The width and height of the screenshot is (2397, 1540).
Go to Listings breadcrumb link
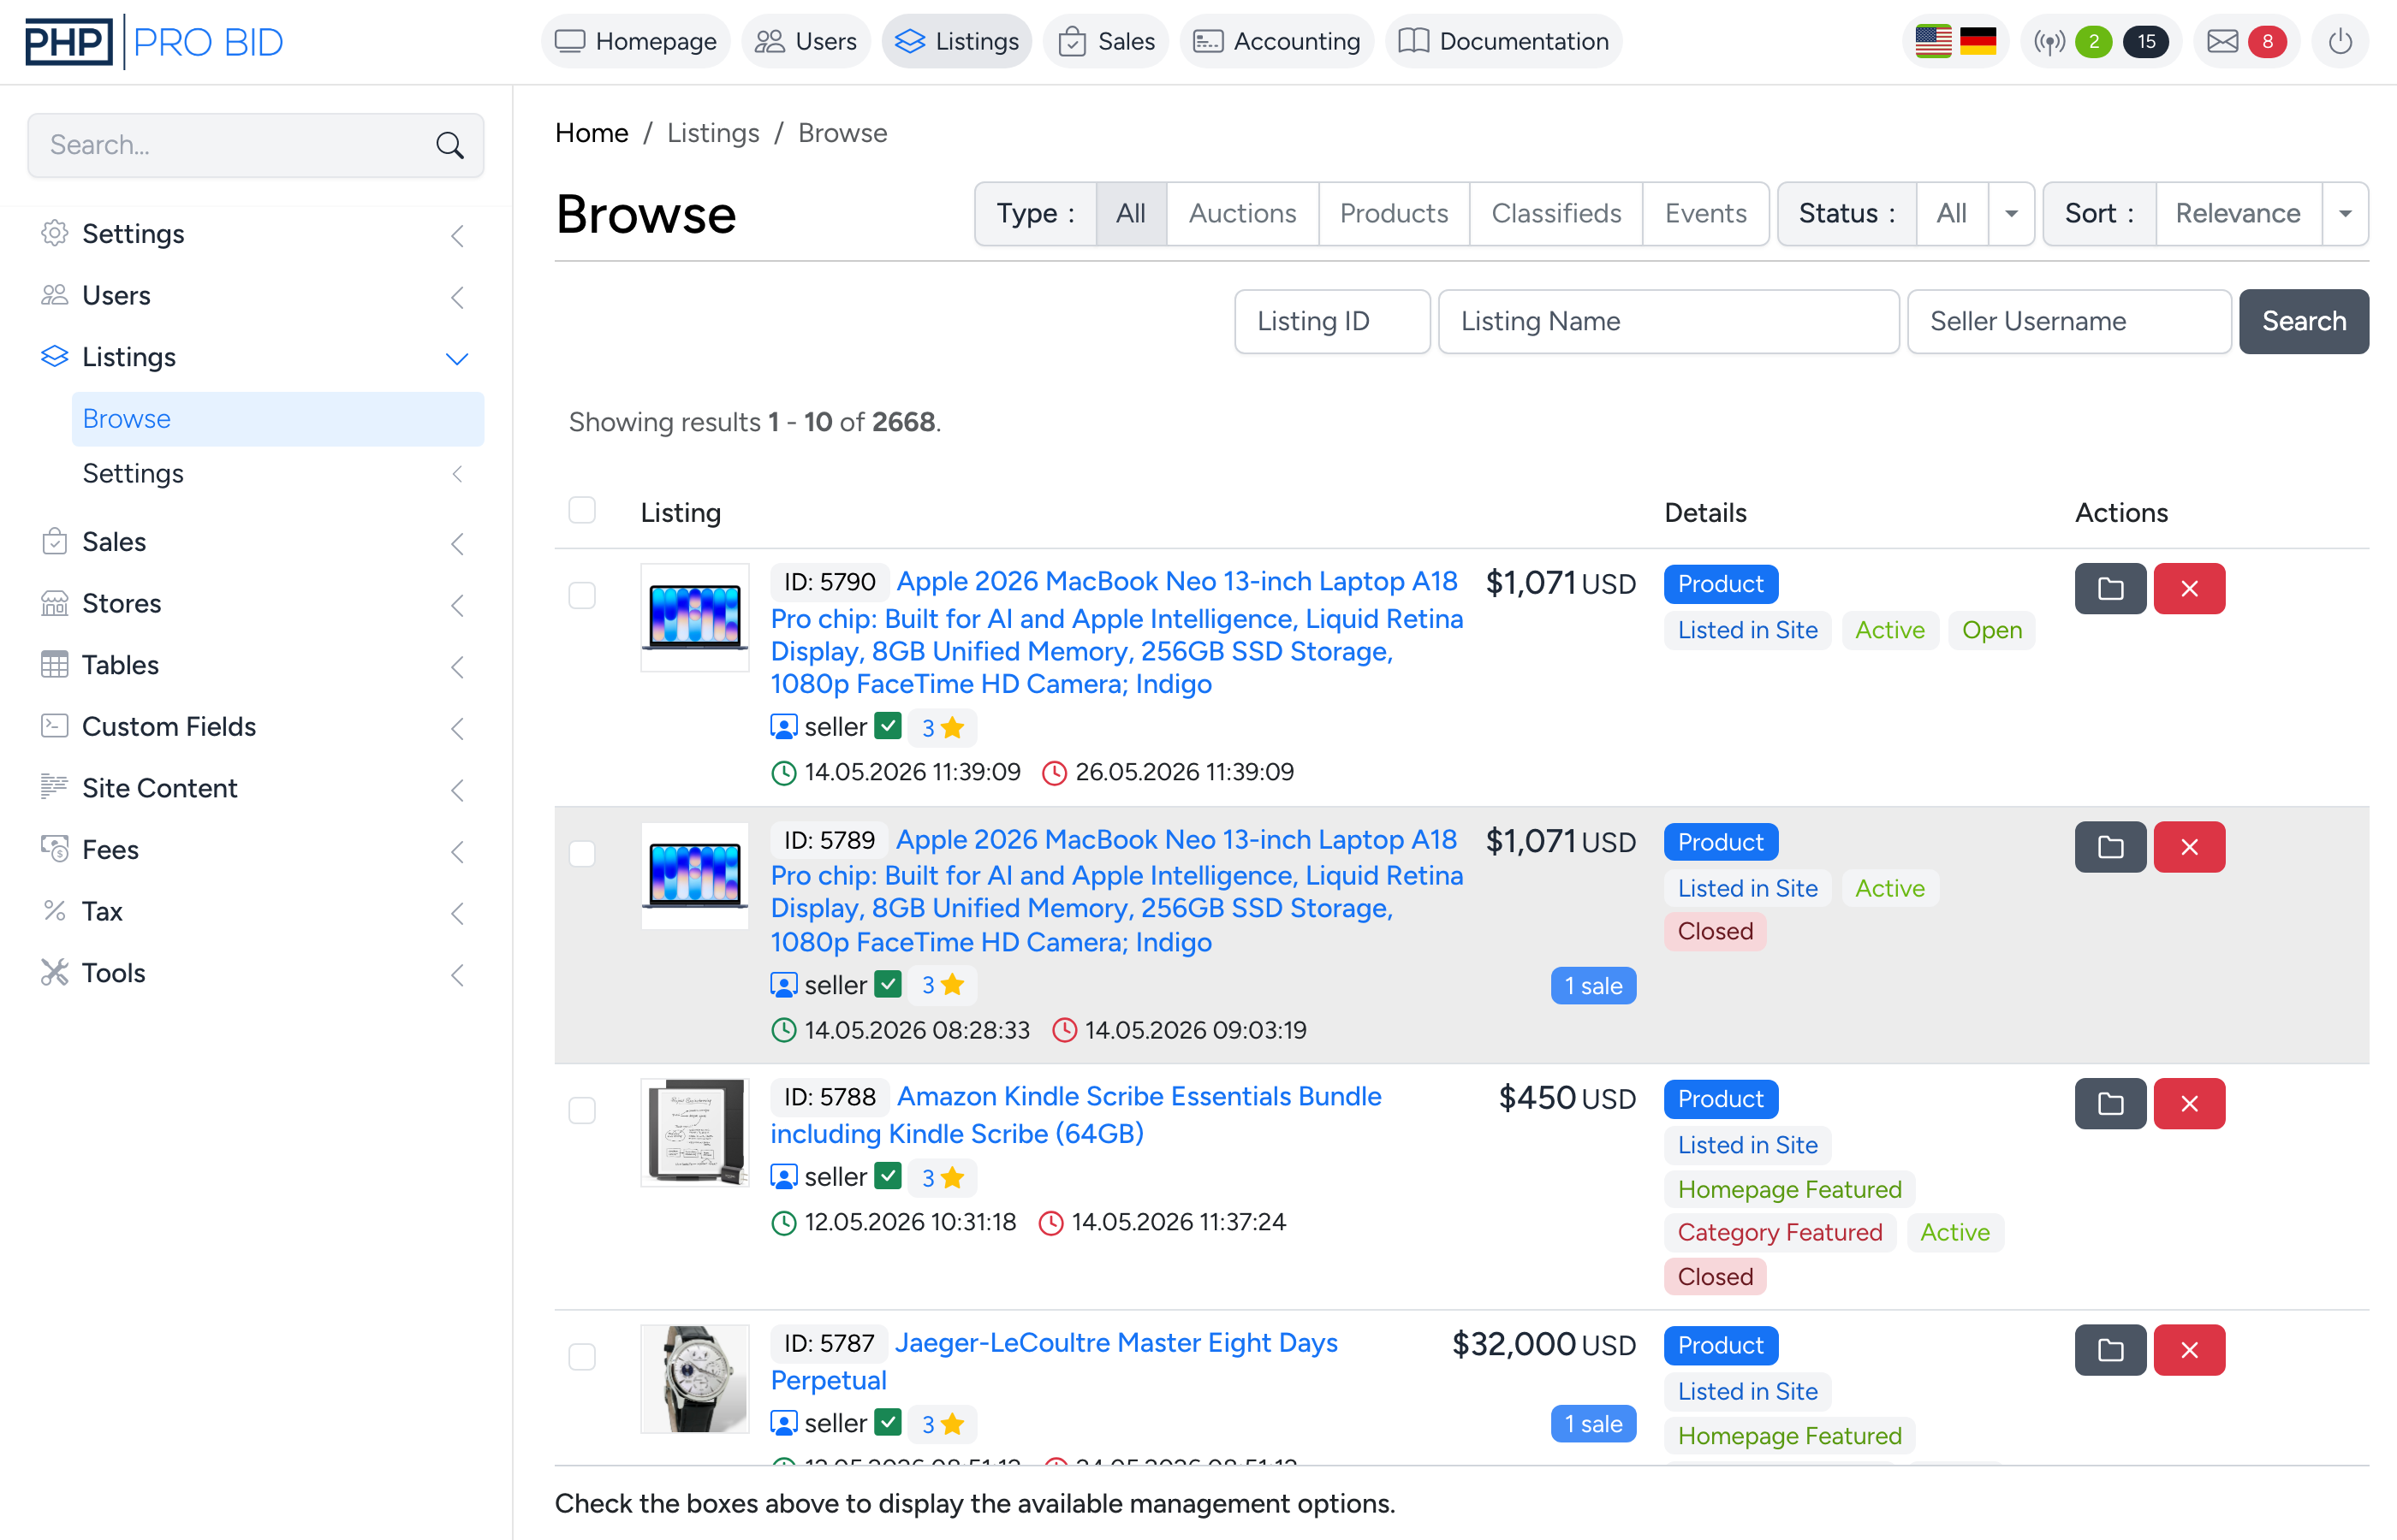pos(713,134)
